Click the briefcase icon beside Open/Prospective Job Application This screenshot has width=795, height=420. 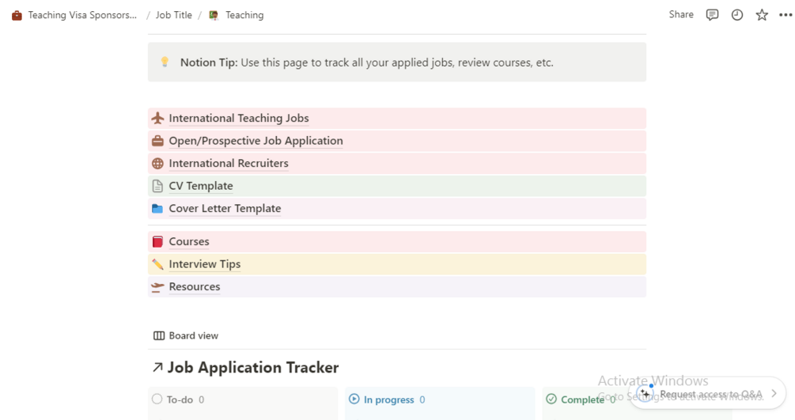point(157,141)
